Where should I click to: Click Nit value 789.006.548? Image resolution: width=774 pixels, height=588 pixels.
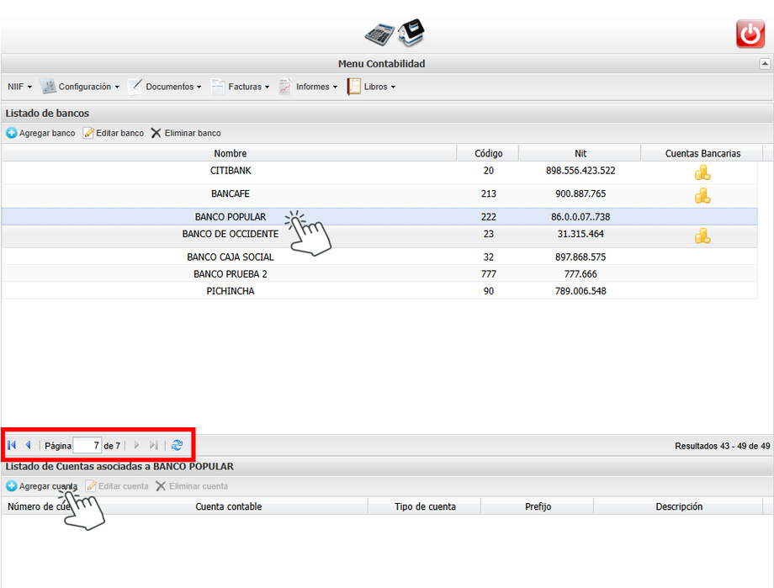pos(580,291)
